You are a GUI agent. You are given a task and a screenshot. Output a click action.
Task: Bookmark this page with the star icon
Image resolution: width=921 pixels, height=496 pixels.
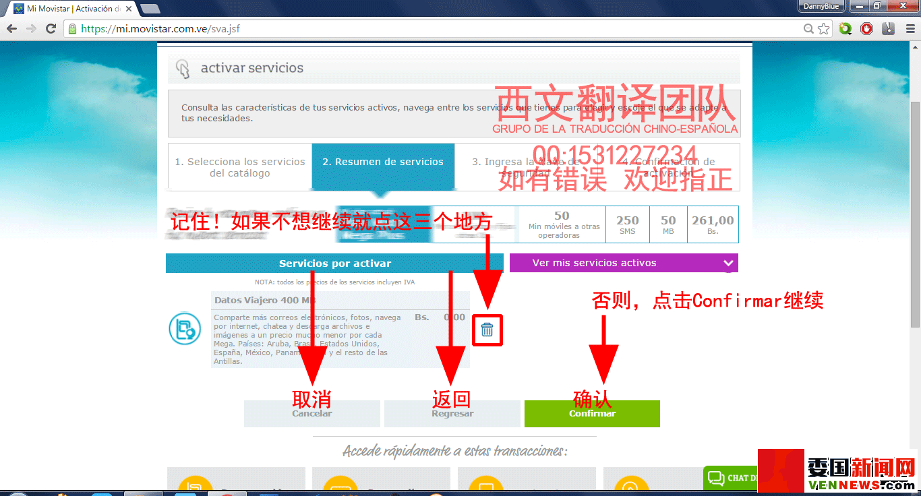click(823, 29)
